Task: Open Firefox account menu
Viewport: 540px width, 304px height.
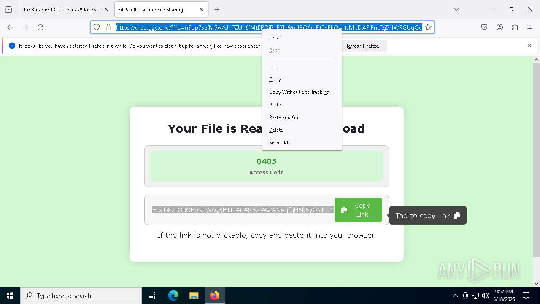Action: (499, 27)
